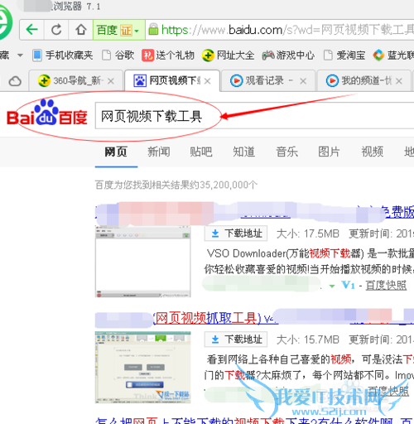Click the 大小: 17.5MB text

pos(307,234)
